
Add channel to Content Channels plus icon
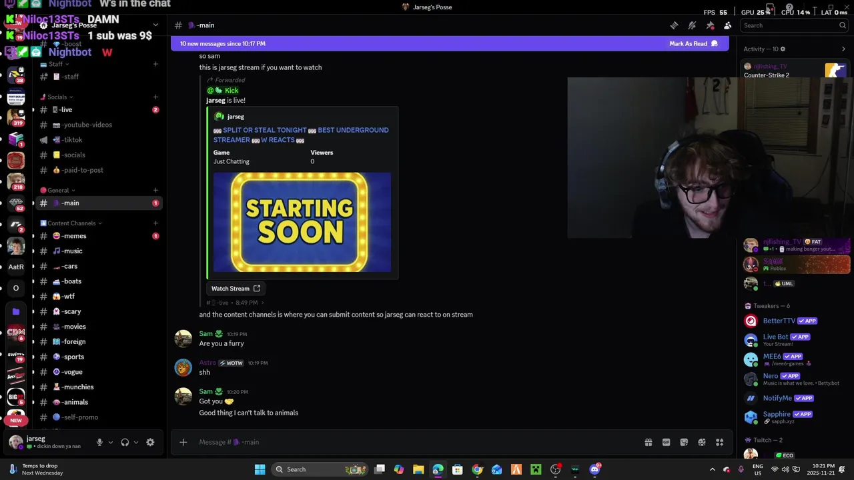(155, 223)
